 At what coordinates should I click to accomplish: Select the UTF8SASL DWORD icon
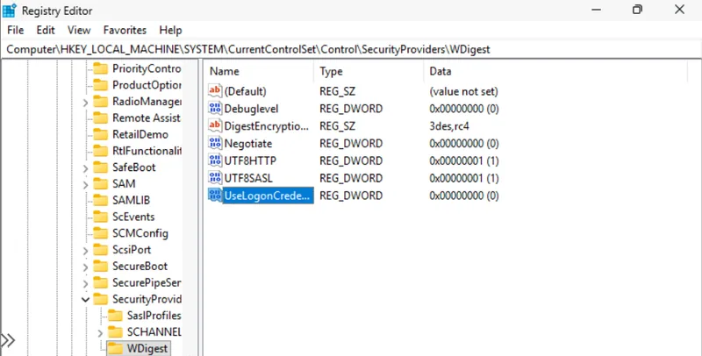tap(215, 177)
